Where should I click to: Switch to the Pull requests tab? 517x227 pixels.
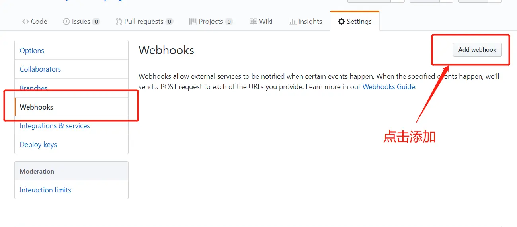point(144,22)
